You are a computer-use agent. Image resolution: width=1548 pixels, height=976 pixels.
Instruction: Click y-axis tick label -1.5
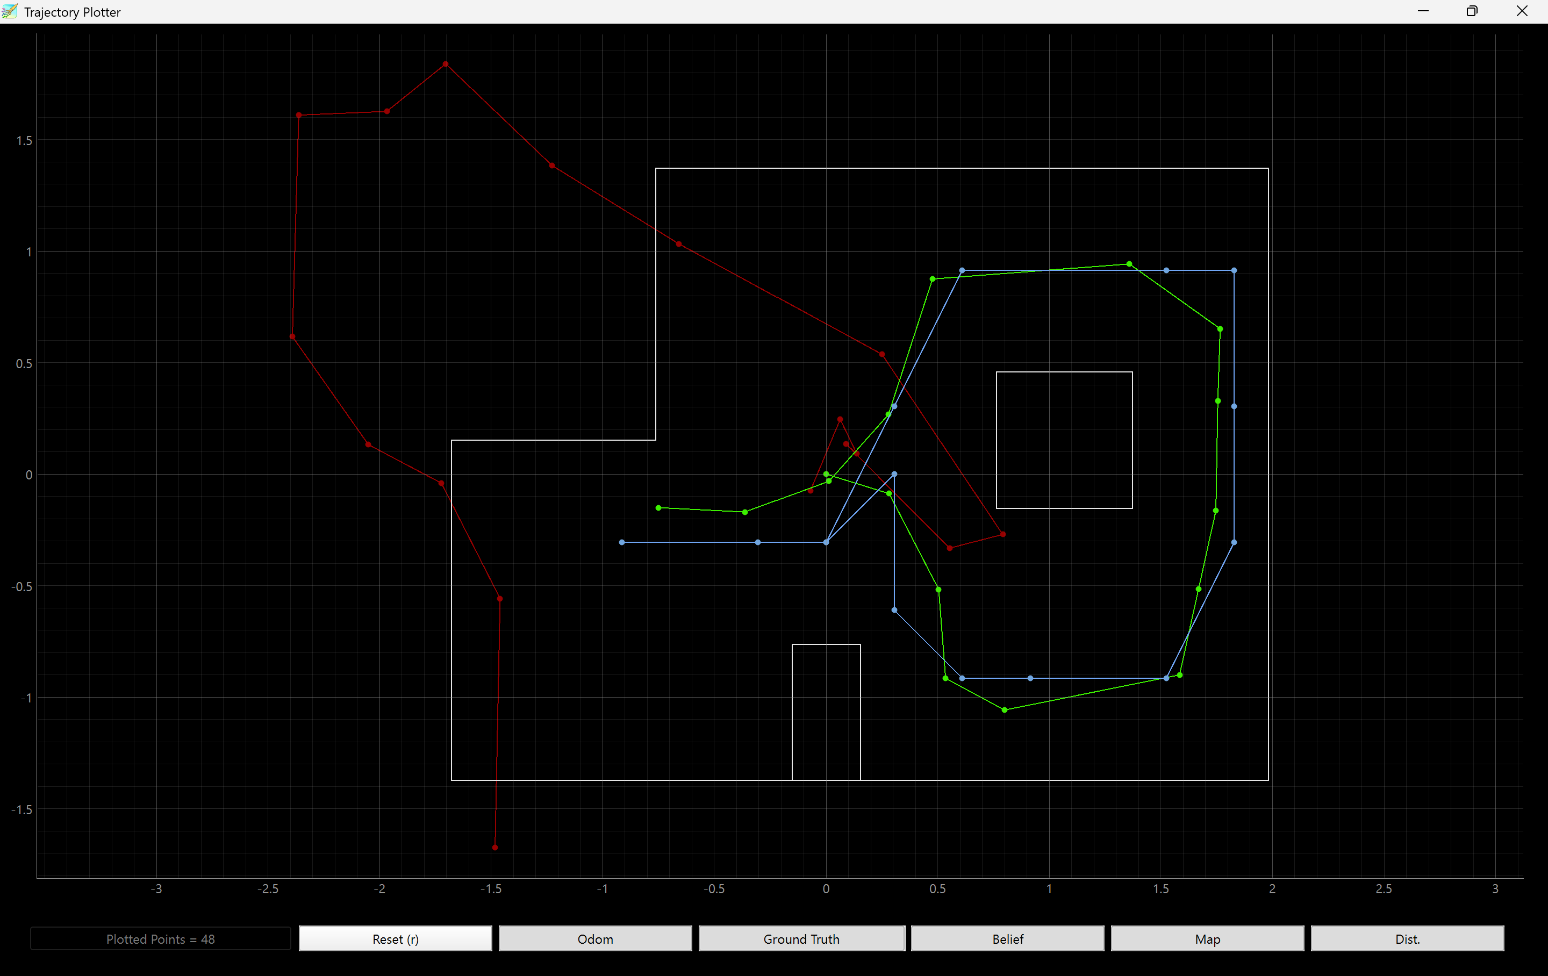[x=22, y=809]
